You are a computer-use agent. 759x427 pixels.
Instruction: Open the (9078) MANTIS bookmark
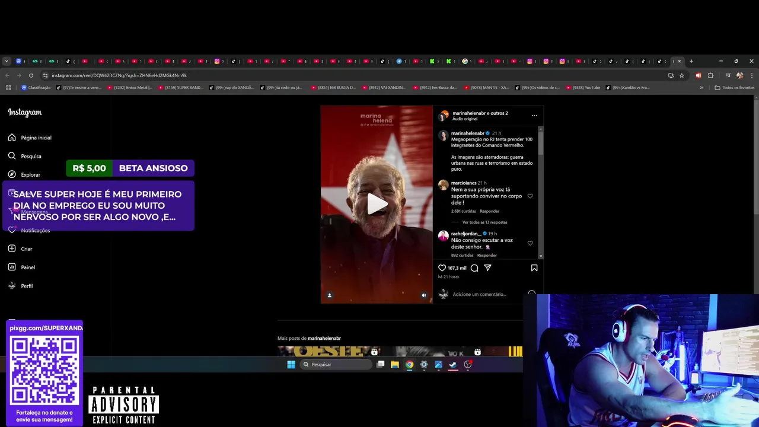click(486, 88)
